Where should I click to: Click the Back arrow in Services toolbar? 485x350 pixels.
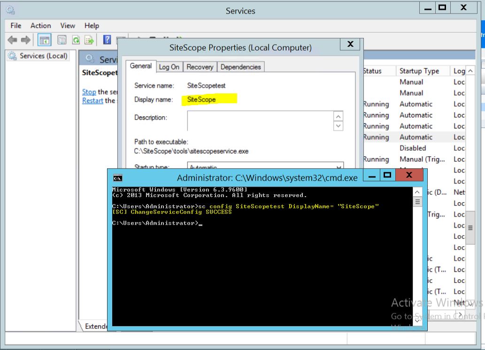coord(12,40)
